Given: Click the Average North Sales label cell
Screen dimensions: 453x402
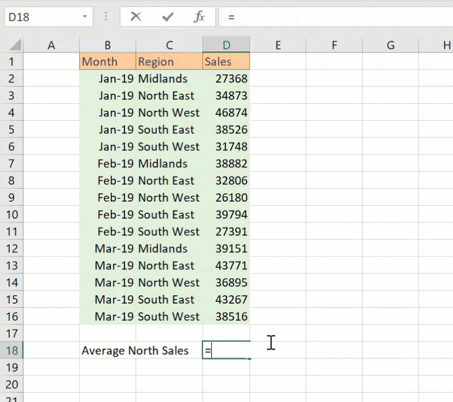Looking at the screenshot, I should tap(135, 350).
